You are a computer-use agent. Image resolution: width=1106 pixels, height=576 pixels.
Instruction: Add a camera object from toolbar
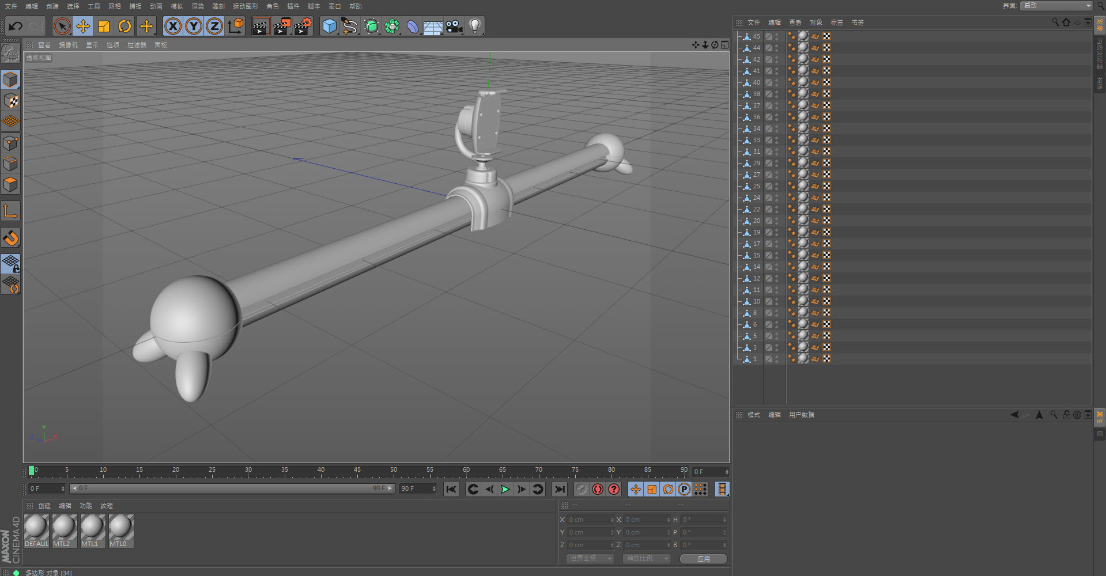pos(454,26)
